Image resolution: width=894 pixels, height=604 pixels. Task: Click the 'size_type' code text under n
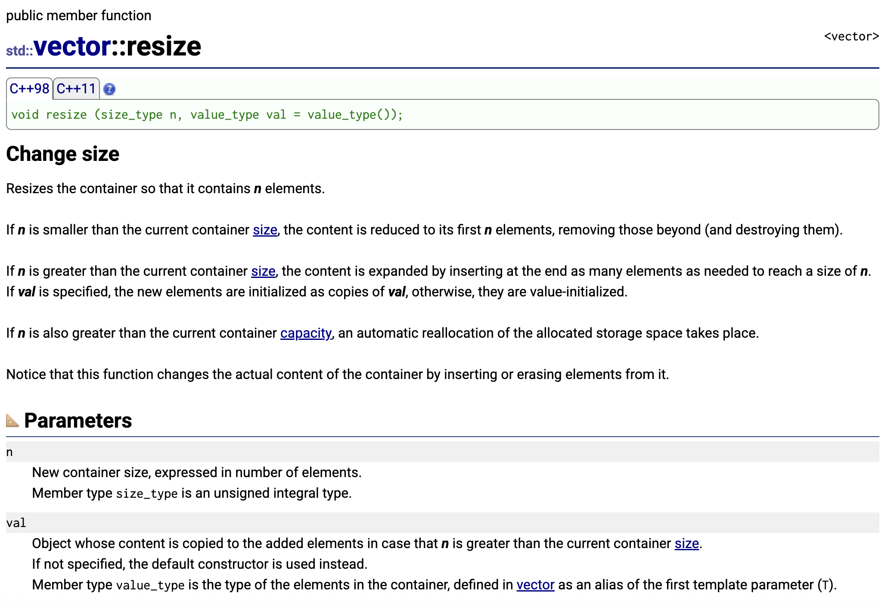point(147,493)
